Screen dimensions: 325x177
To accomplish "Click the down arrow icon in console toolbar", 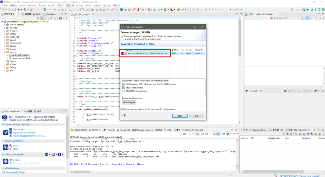I will point(189,134).
